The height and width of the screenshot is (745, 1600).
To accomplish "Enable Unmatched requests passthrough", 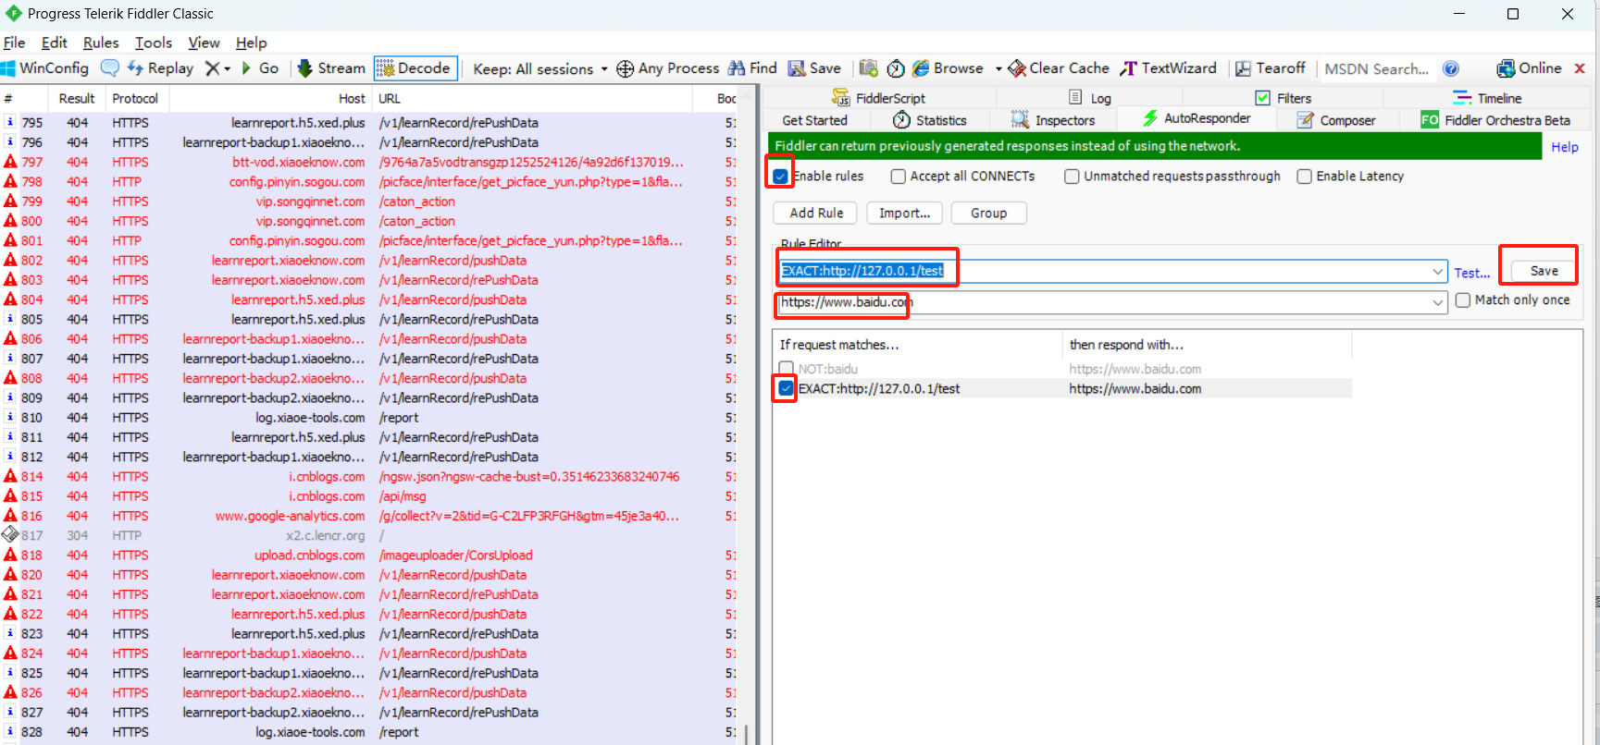I will [1072, 177].
